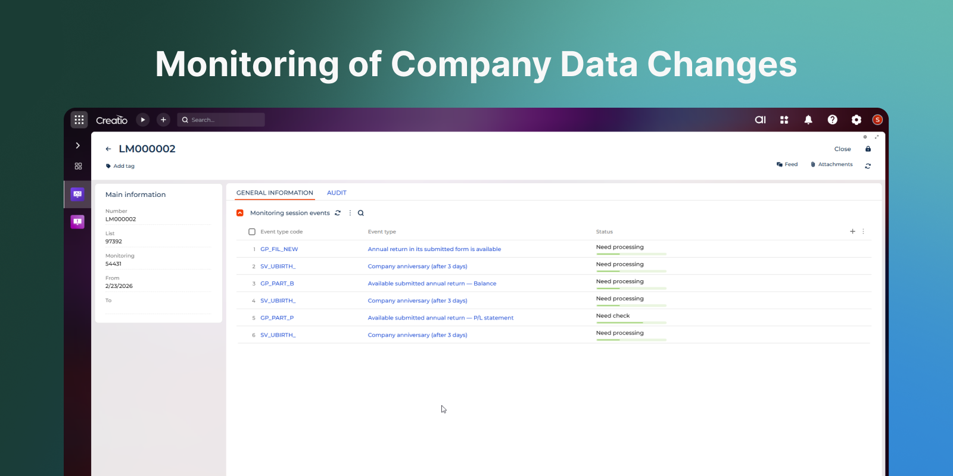The height and width of the screenshot is (476, 953).
Task: Toggle the select-all checkbox in Event type code header
Action: click(x=252, y=232)
